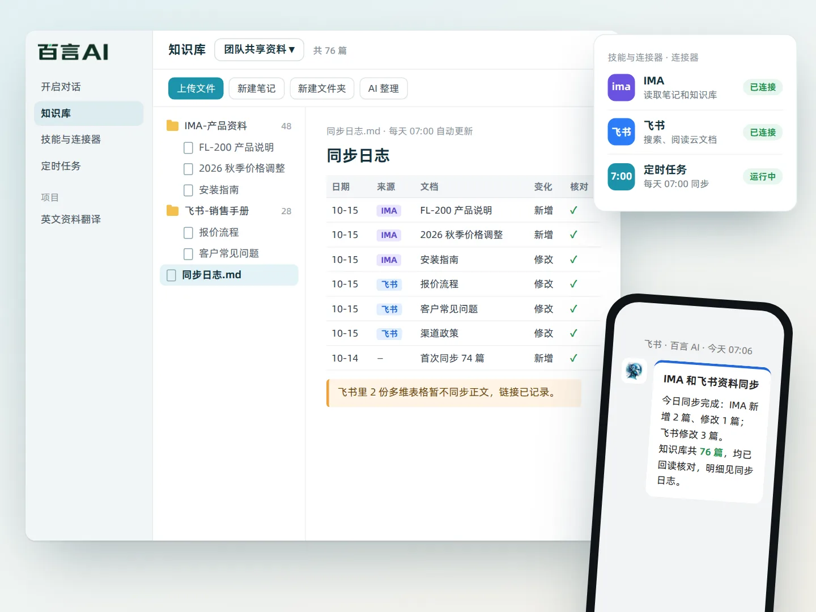Click the 已连接 badge for 飞书
Viewport: 816px width, 612px height.
coord(763,132)
